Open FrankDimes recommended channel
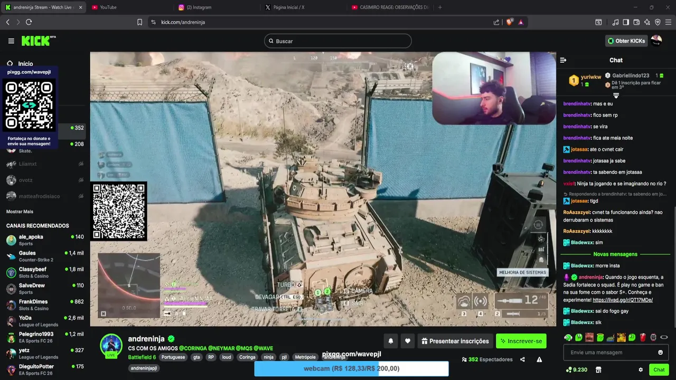This screenshot has width=676, height=380. pyautogui.click(x=45, y=305)
